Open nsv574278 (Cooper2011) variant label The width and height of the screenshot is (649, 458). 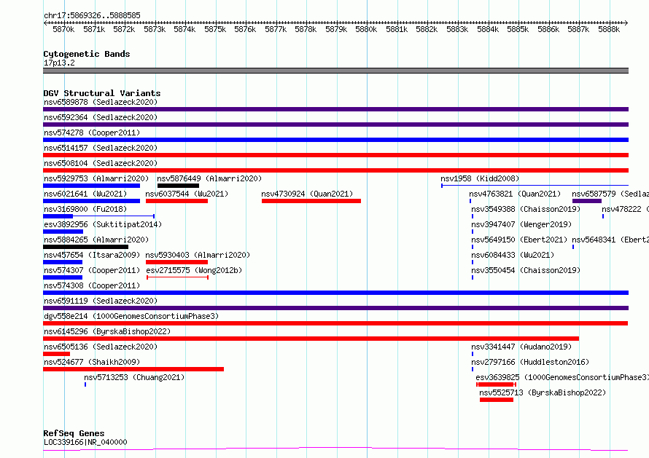(92, 133)
